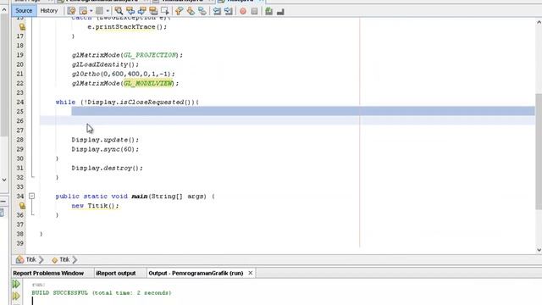Open Report Problems Window tab
The width and height of the screenshot is (542, 305).
(x=48, y=273)
